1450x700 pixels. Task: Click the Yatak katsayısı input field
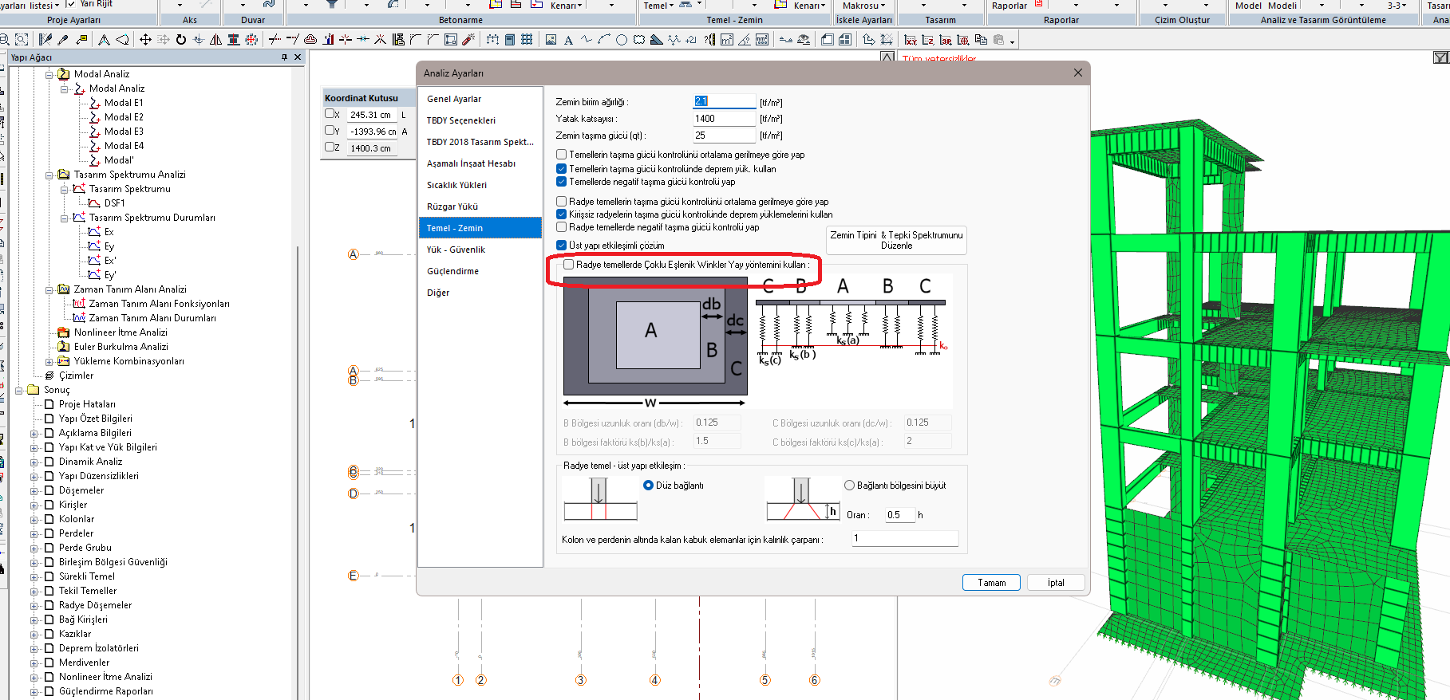coord(723,119)
